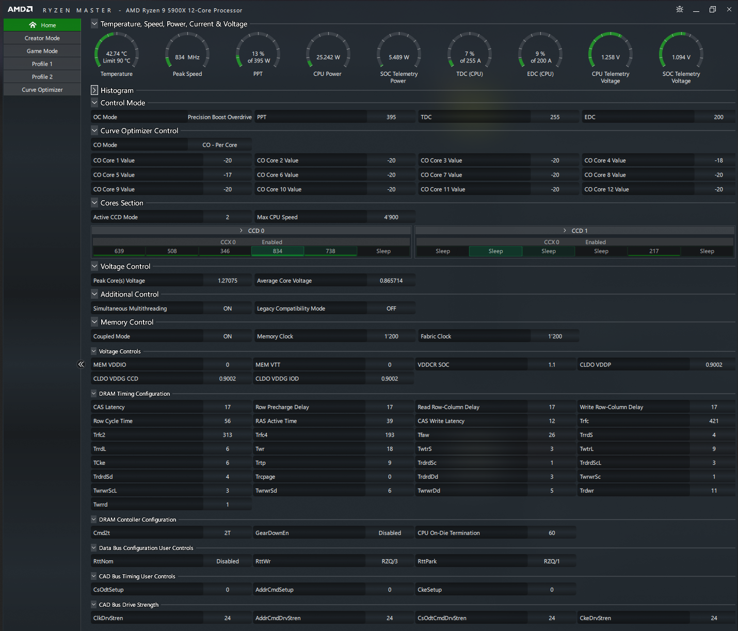Click OC Mode Precision Boost Overdrive value

pos(220,117)
